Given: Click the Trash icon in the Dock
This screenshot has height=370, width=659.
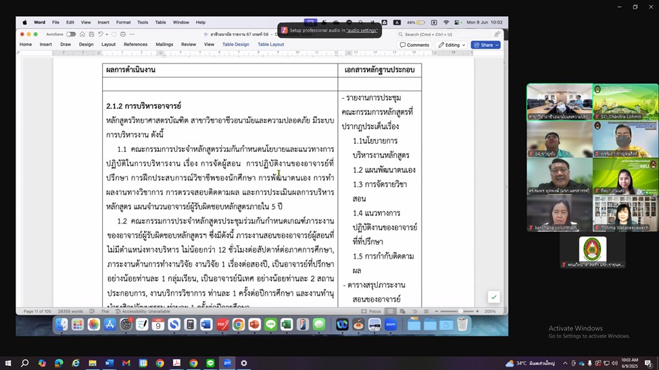Looking at the screenshot, I should [462, 325].
